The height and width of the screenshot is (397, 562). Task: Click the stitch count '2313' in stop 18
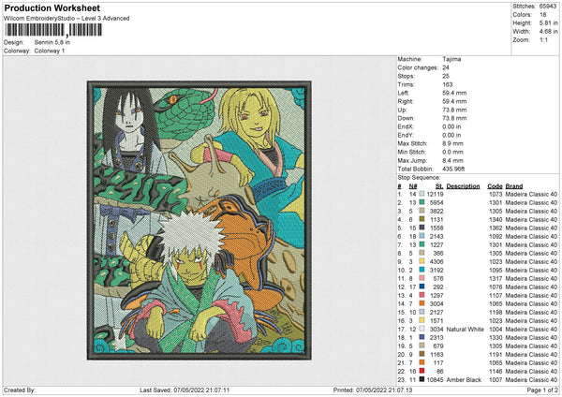click(436, 337)
